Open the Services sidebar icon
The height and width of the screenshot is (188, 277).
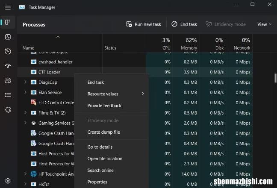pos(8,110)
